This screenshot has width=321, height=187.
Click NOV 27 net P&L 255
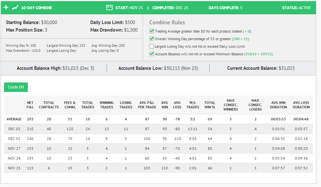point(30,148)
